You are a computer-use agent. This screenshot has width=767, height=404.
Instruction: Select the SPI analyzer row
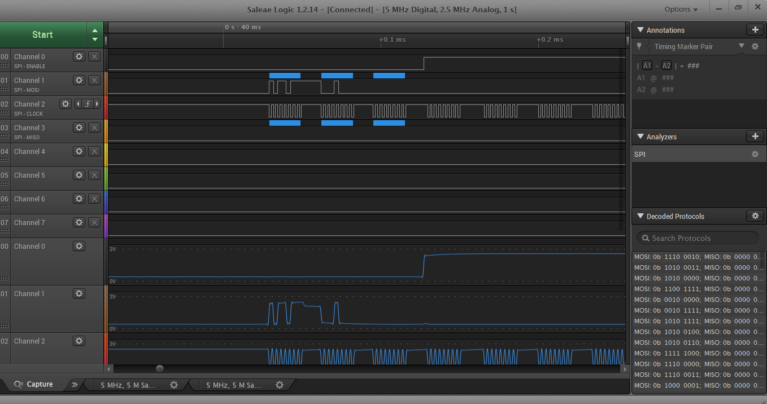[x=698, y=154]
